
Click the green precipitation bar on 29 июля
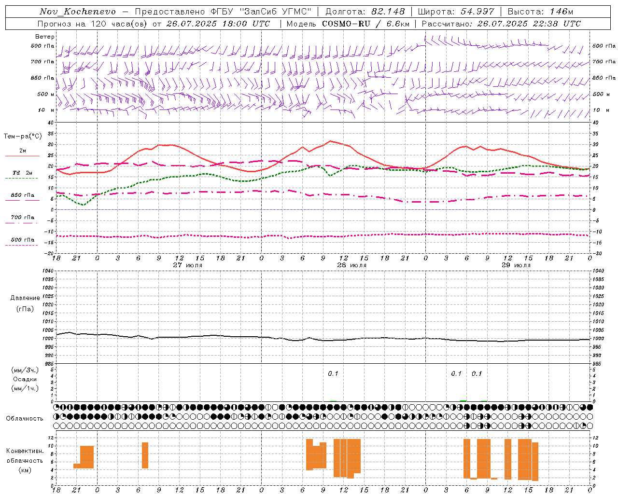(x=463, y=400)
